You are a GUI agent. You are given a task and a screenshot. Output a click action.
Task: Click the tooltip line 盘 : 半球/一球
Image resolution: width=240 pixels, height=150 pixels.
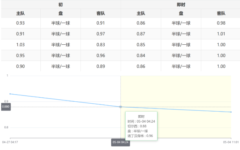pos(138,131)
